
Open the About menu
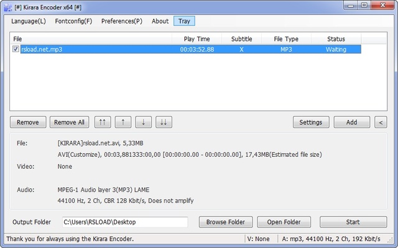160,21
